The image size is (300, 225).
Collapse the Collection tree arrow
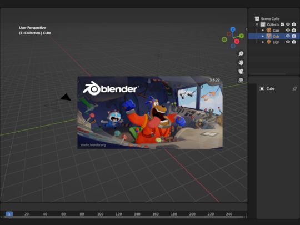click(257, 24)
